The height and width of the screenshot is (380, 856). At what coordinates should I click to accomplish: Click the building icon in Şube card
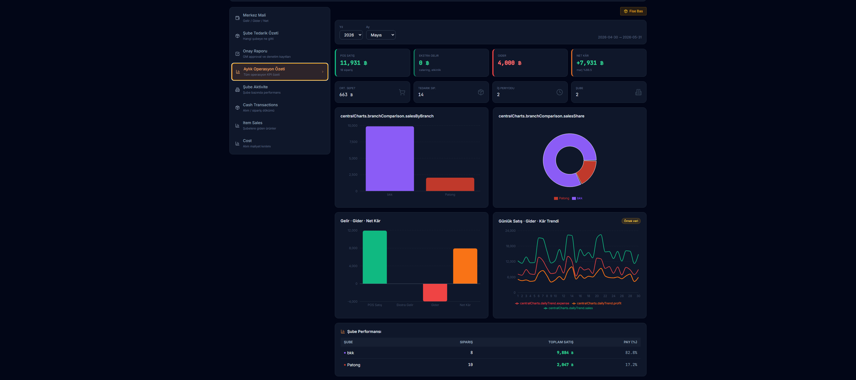(x=638, y=92)
